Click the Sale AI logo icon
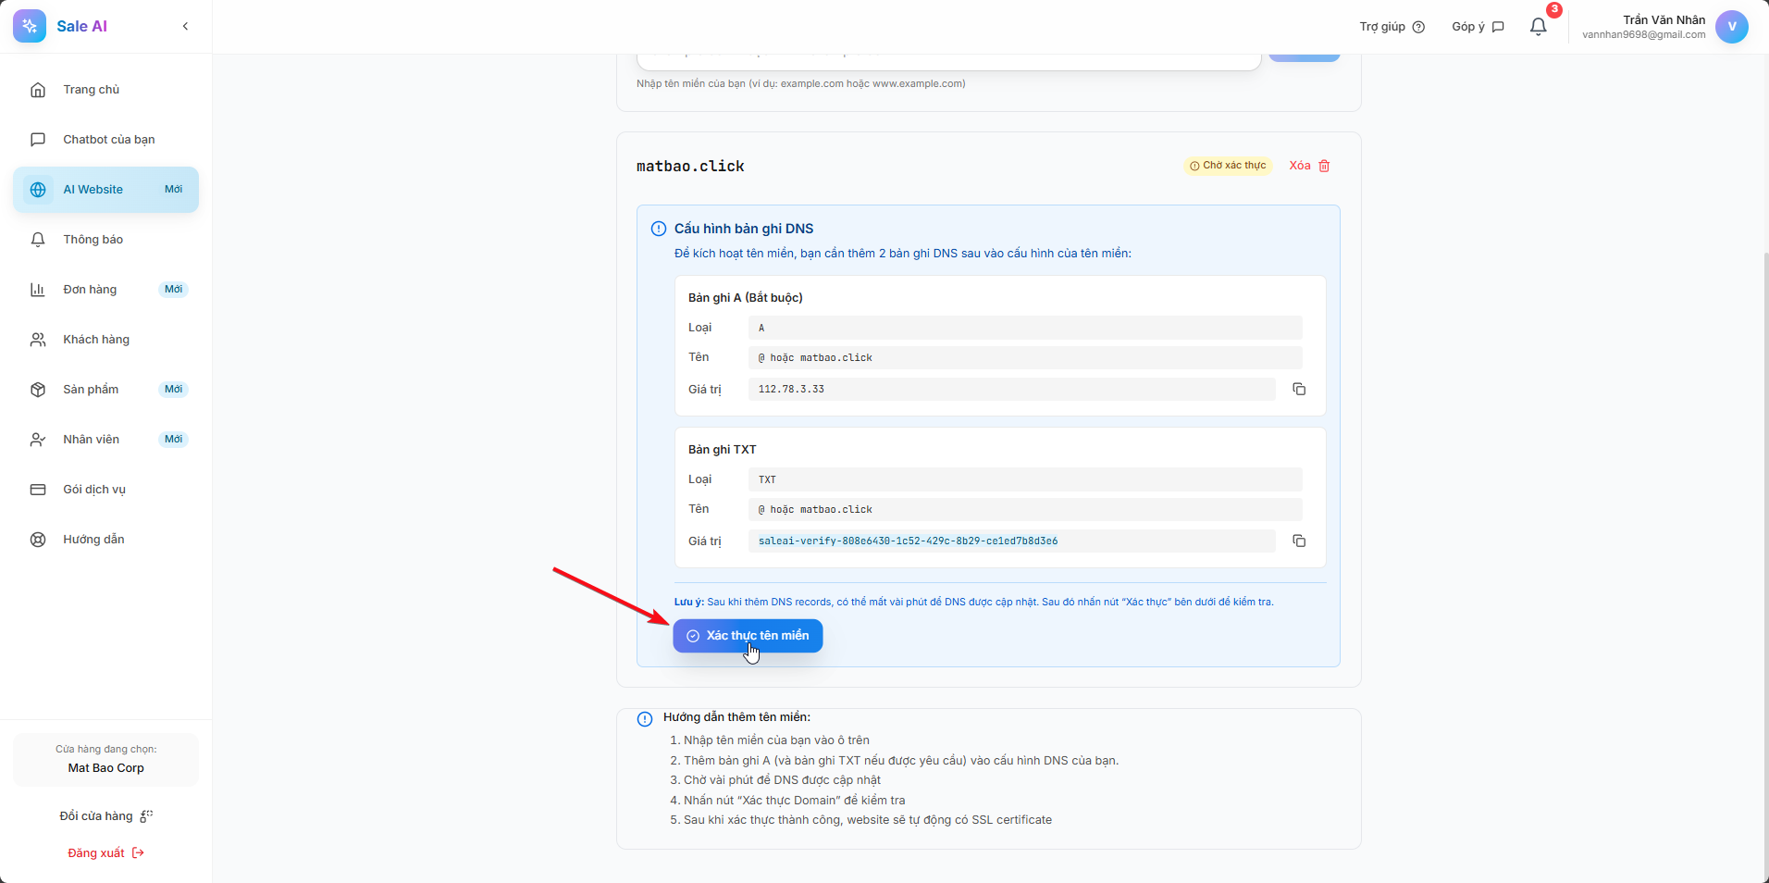This screenshot has width=1769, height=883. click(30, 26)
